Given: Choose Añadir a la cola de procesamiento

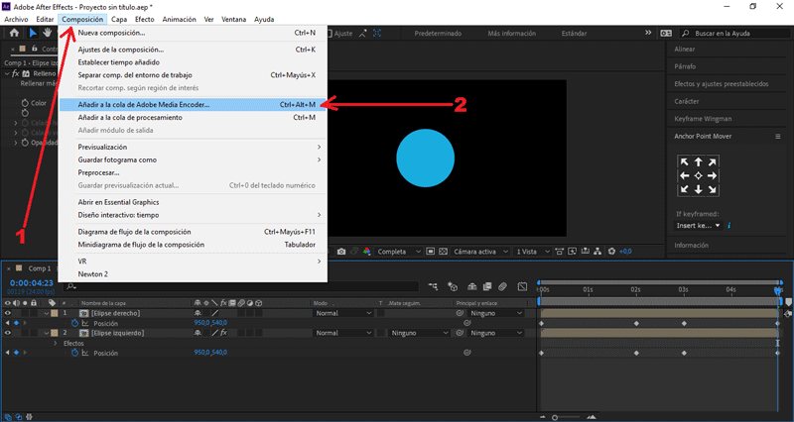Looking at the screenshot, I should pyautogui.click(x=193, y=117).
